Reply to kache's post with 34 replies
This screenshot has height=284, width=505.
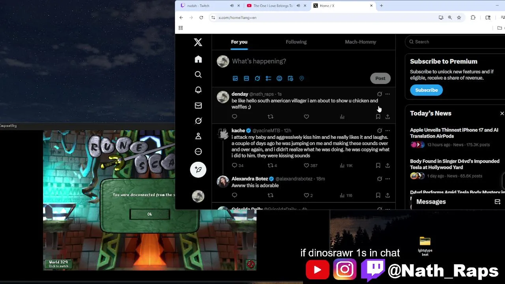click(x=238, y=166)
